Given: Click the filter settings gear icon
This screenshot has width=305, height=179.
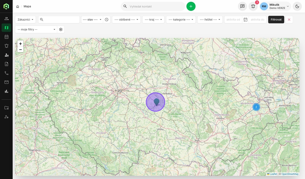Looking at the screenshot, I should (61, 29).
